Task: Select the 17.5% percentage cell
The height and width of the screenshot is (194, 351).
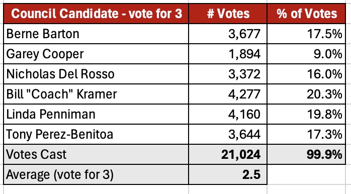Action: click(x=306, y=34)
